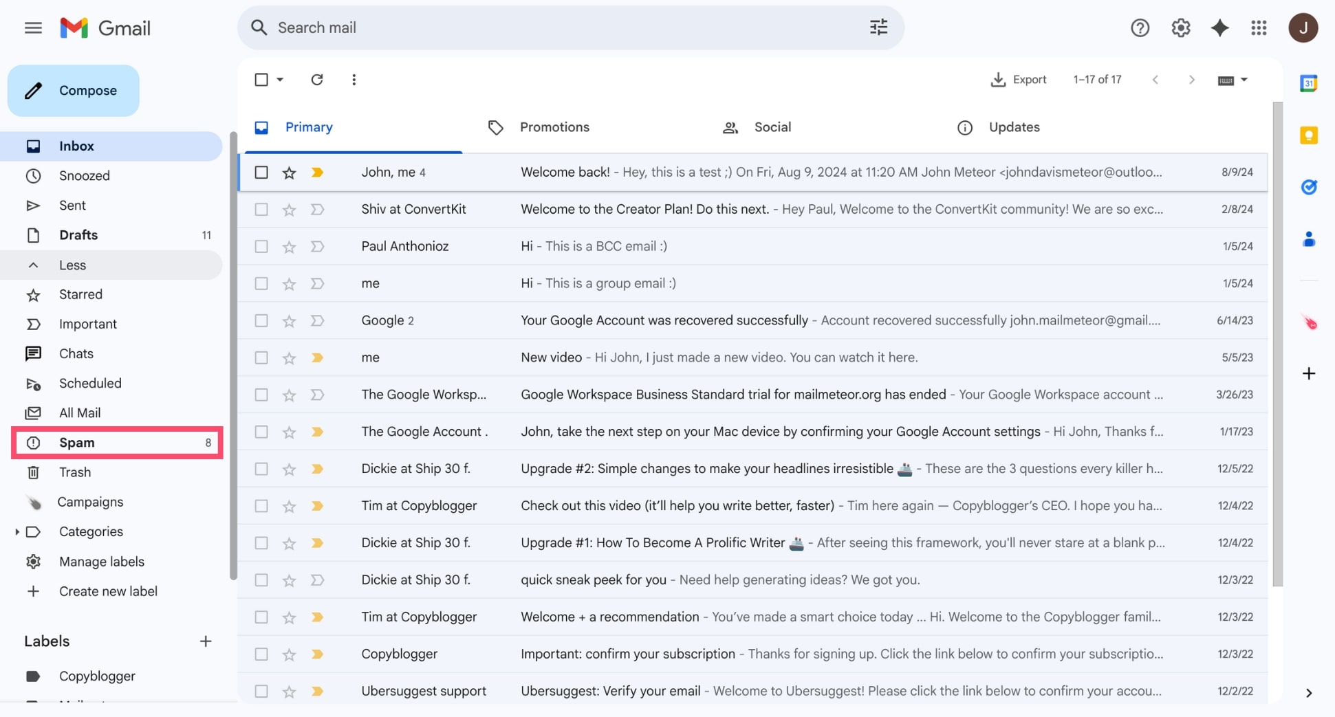Open Gemini sparkle icon
Viewport: 1335px width, 717px height.
tap(1219, 27)
